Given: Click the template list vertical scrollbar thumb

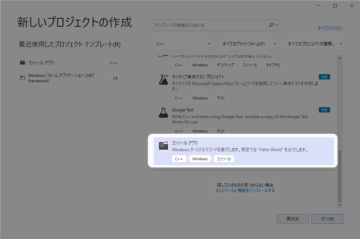Looking at the screenshot, I should pyautogui.click(x=340, y=176).
